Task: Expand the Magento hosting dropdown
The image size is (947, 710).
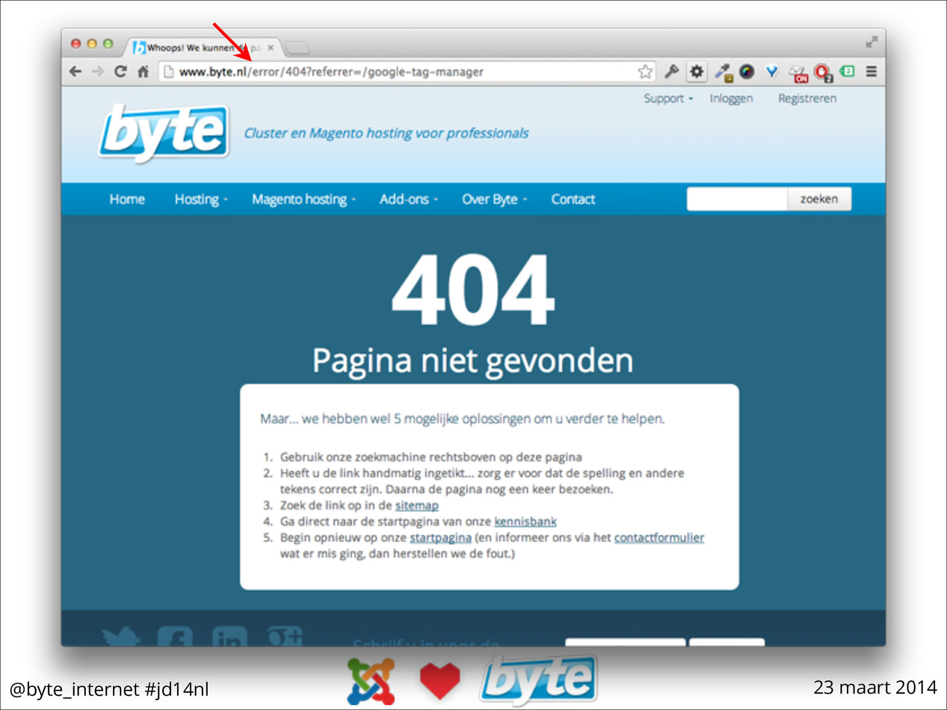Action: pos(304,199)
